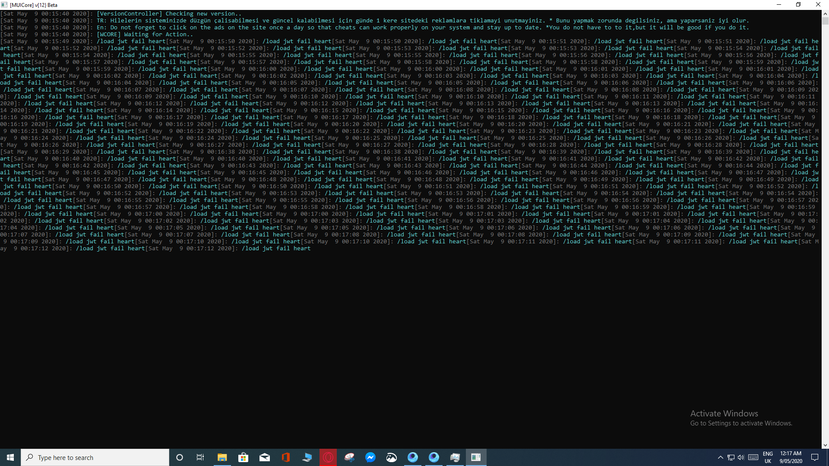Select the active MUICore console taskbar icon
The width and height of the screenshot is (829, 466).
point(476,457)
